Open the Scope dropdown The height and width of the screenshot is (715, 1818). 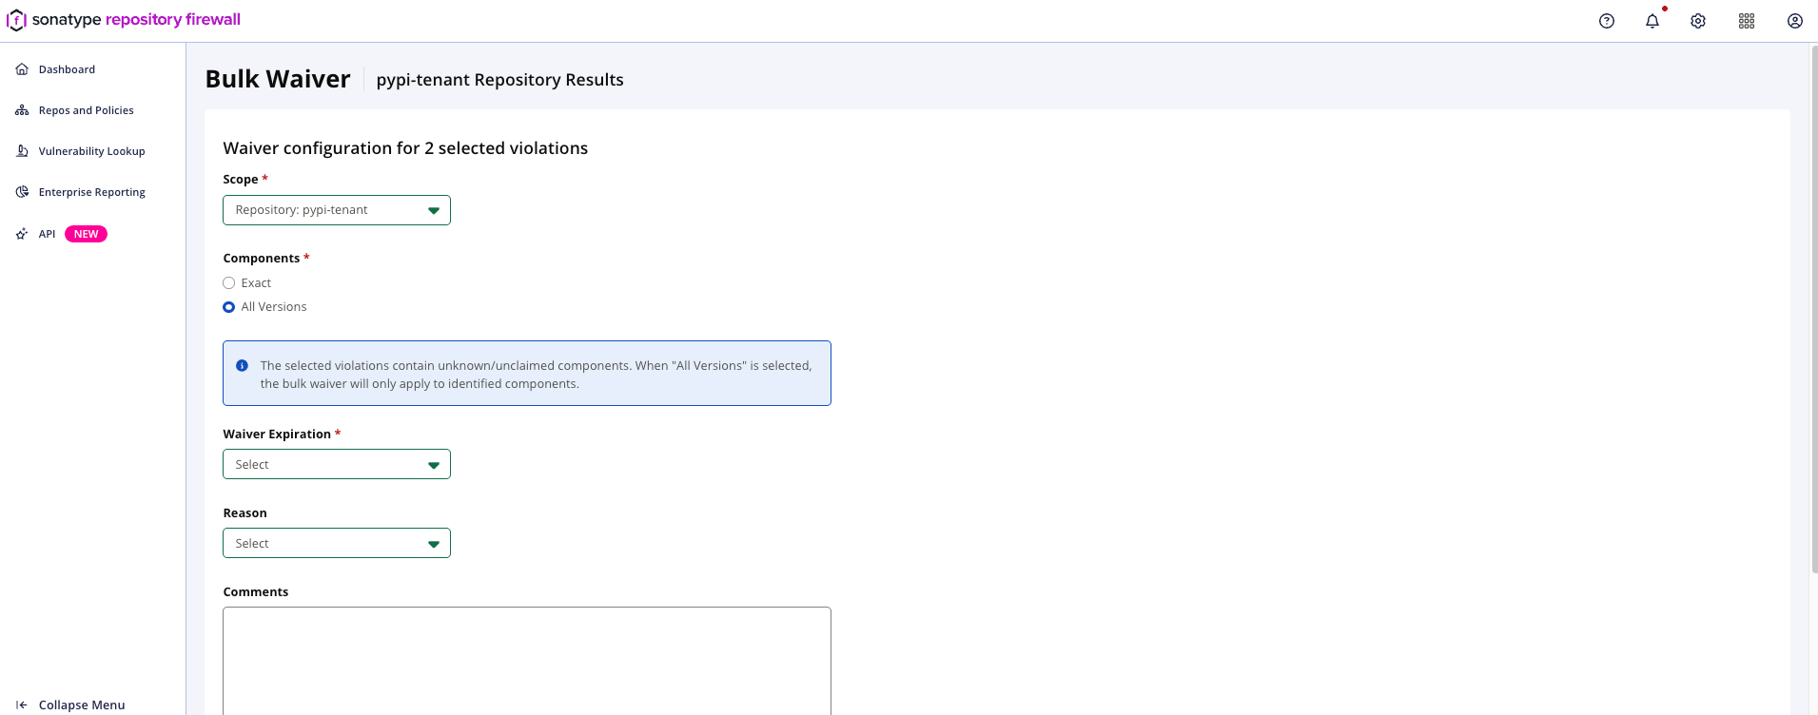(337, 210)
